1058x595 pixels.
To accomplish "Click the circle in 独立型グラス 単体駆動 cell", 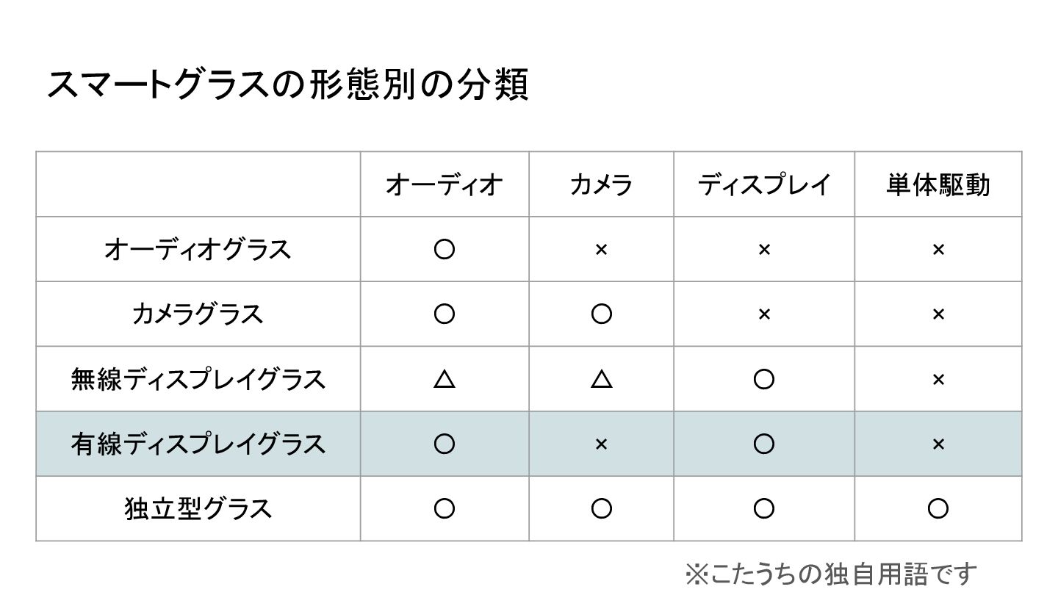I will point(938,509).
